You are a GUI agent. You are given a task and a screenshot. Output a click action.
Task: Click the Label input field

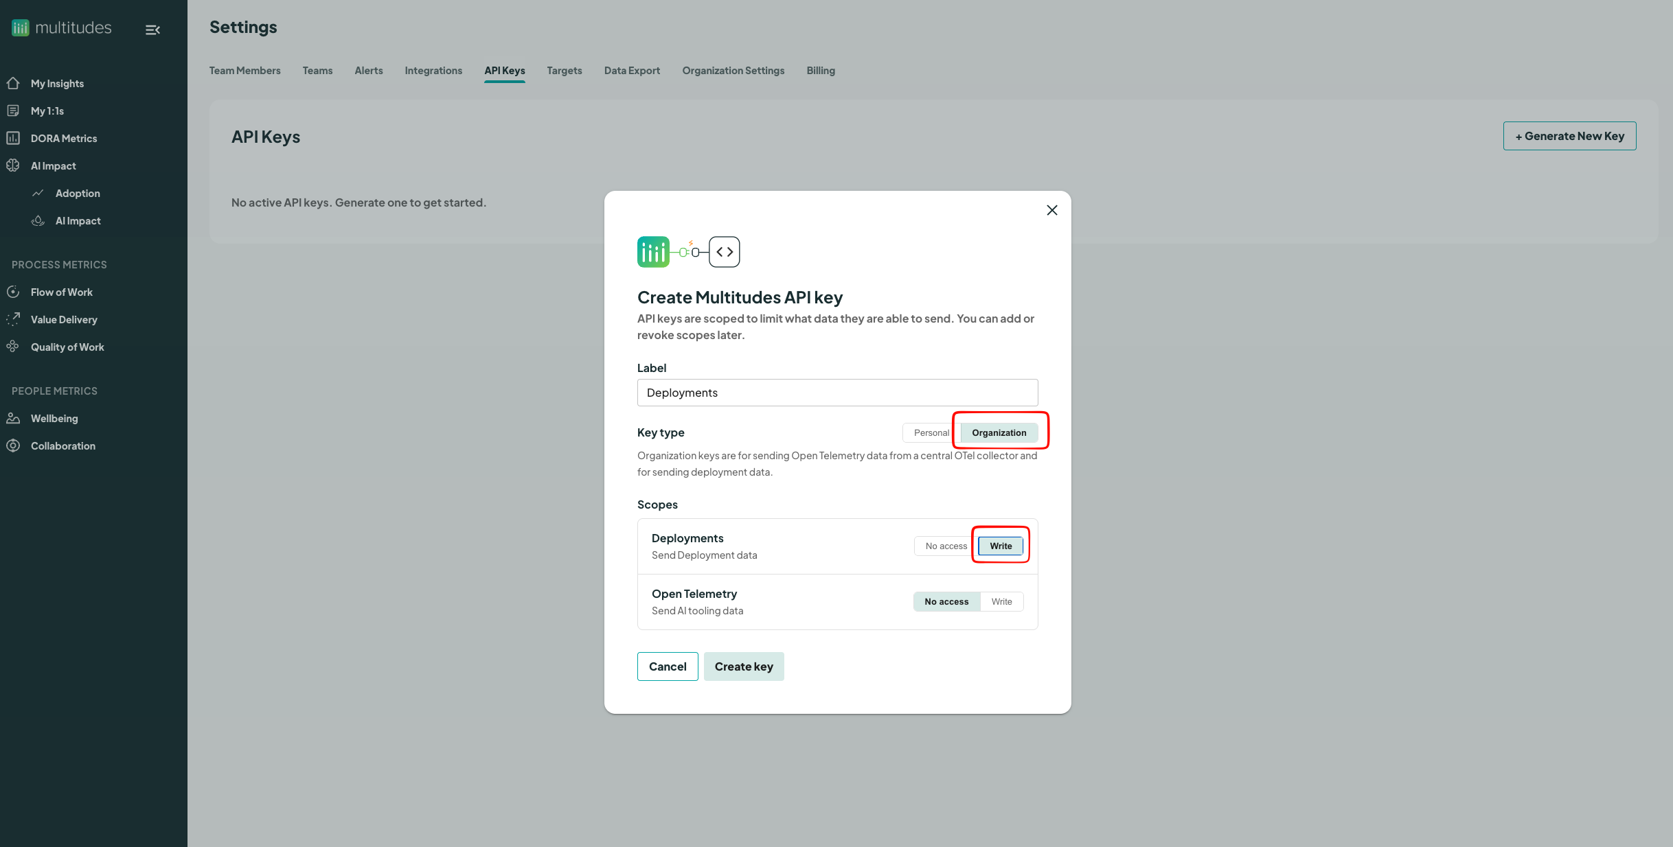pyautogui.click(x=837, y=393)
